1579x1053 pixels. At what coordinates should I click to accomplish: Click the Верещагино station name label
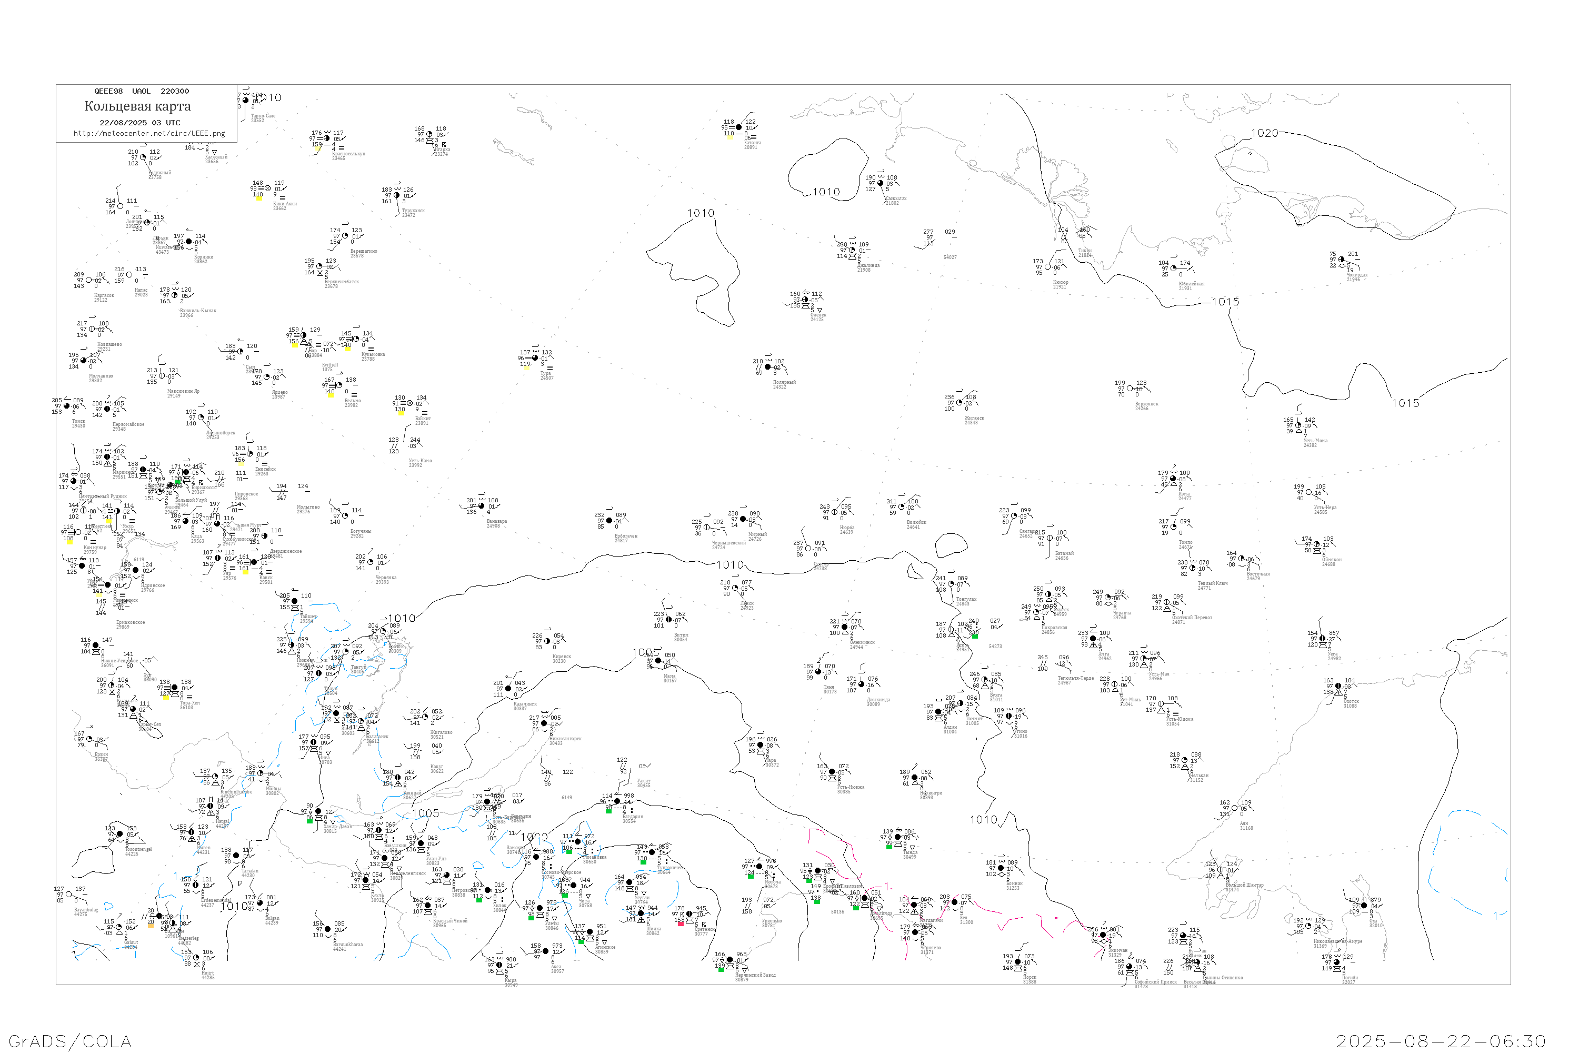pos(363,251)
